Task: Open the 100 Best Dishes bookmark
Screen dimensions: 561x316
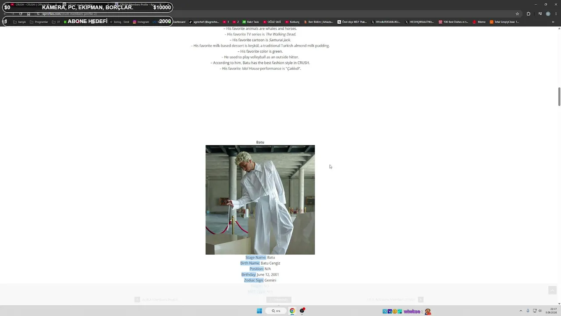Action: click(453, 22)
